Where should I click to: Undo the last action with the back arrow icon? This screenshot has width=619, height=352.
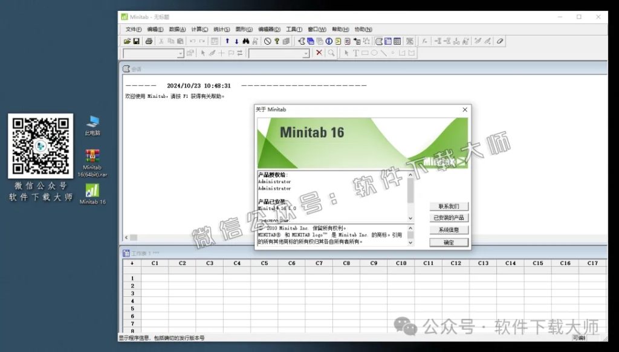192,41
